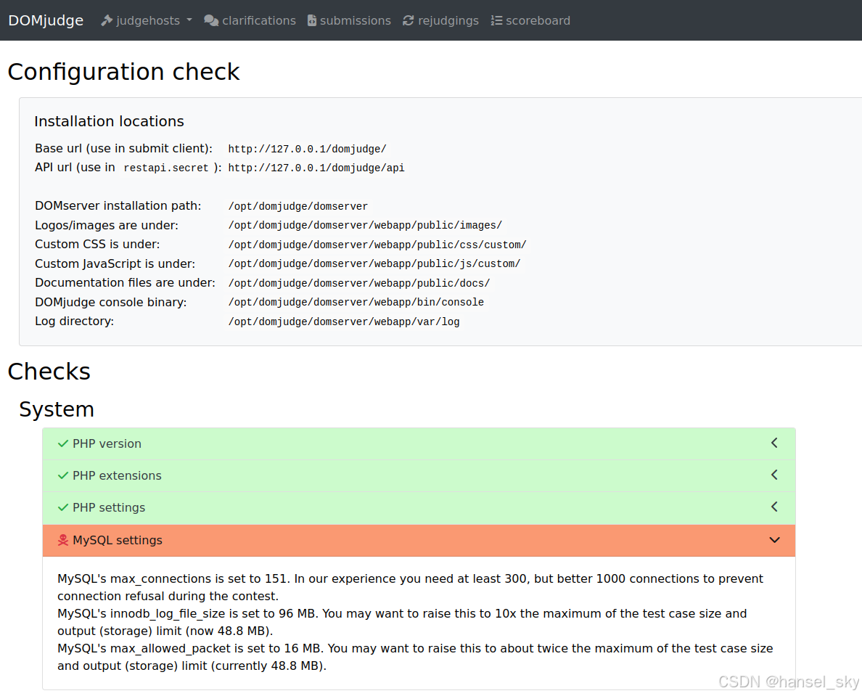The height and width of the screenshot is (696, 862).
Task: Click the Checks section heading
Action: tap(49, 372)
